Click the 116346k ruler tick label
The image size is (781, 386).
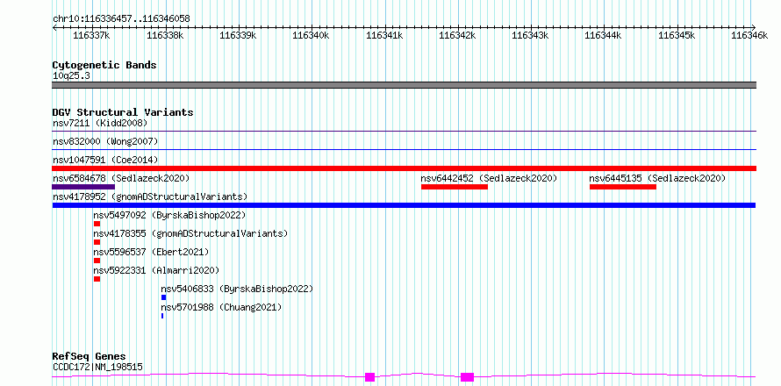point(749,35)
